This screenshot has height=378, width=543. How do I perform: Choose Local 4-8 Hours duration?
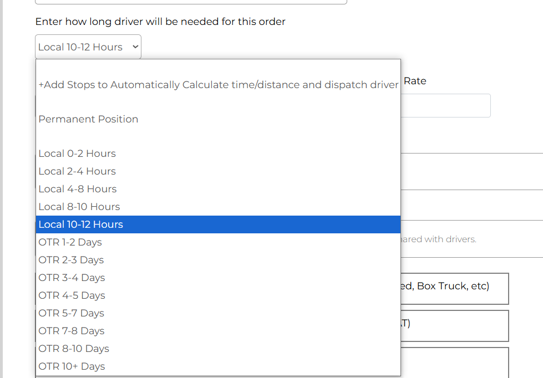pyautogui.click(x=78, y=189)
